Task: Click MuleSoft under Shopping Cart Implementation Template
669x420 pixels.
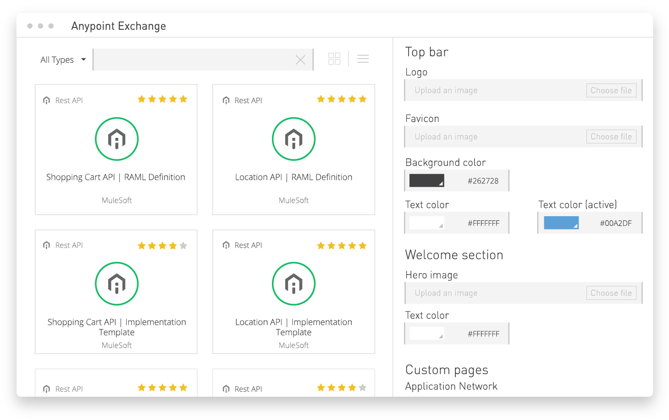Action: click(116, 345)
